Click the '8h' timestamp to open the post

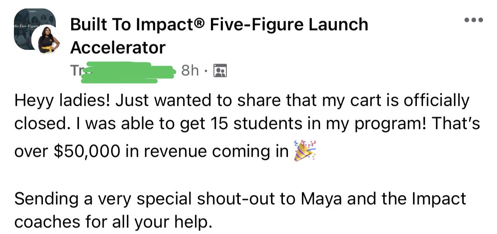[190, 70]
